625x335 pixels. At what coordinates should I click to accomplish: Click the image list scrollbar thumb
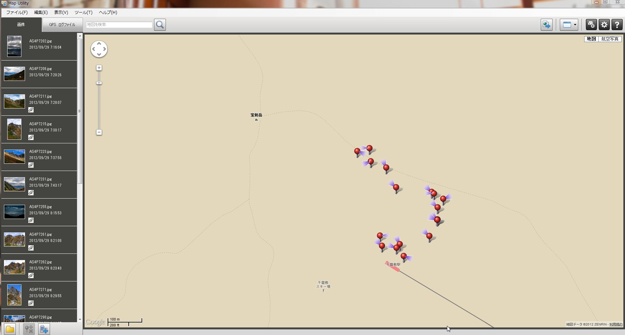80,111
